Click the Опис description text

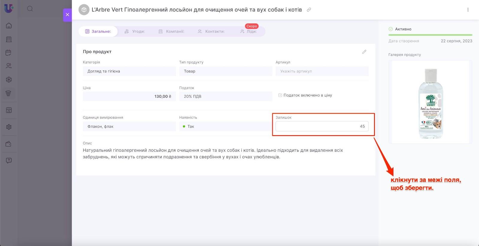[x=213, y=154]
